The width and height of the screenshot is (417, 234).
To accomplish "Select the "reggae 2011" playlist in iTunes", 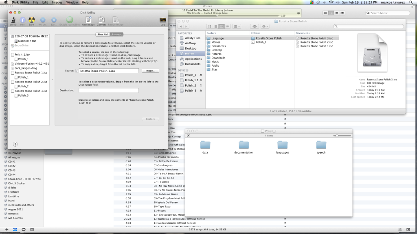I will (x=15, y=209).
